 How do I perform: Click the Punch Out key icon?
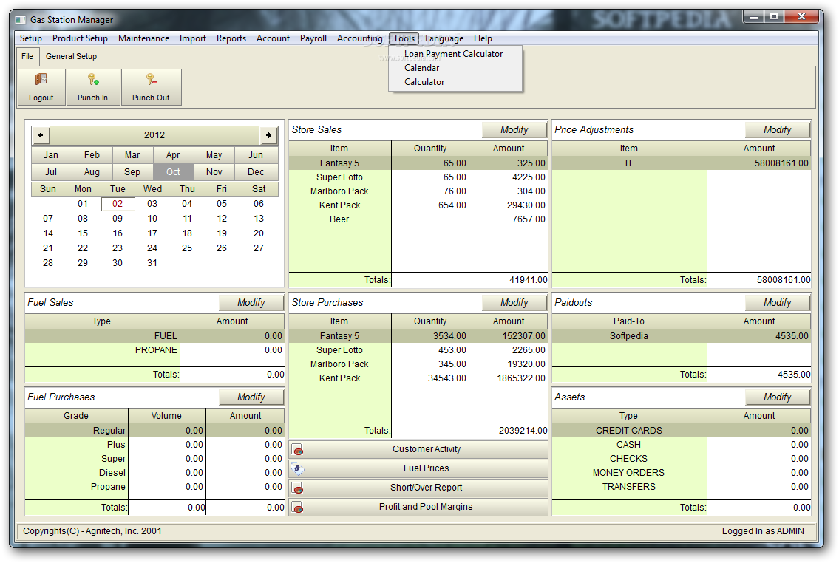(x=152, y=80)
